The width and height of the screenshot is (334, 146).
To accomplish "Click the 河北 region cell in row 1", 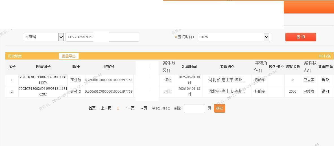I will [168, 80].
